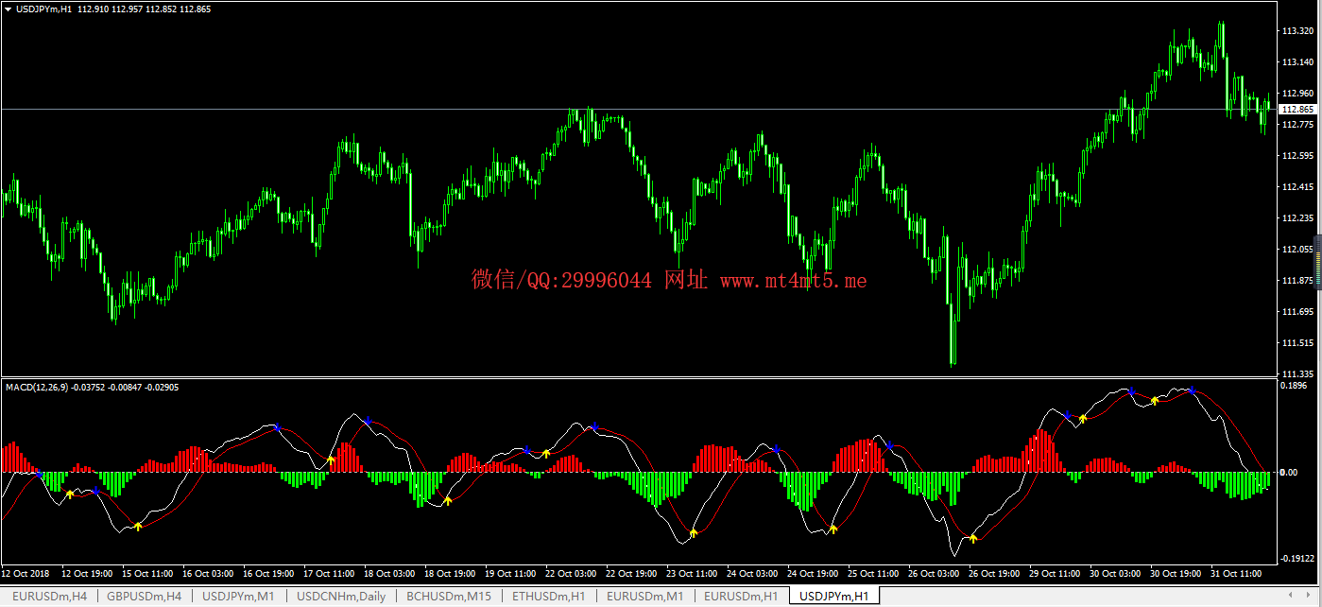The height and width of the screenshot is (607, 1322).
Task: Select the ETHUSDm,H1 chart tab
Action: point(549,597)
